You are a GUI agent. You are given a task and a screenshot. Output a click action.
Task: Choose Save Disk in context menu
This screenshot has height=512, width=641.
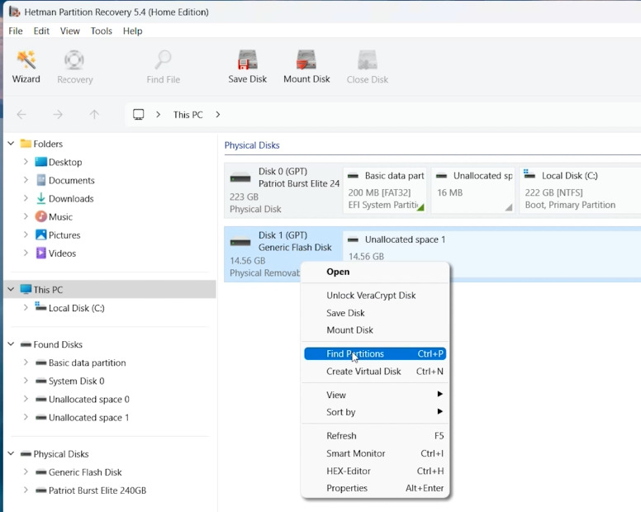click(x=375, y=313)
